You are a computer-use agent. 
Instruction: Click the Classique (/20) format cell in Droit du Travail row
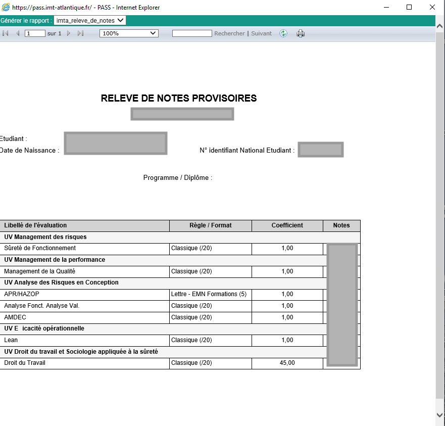211,363
